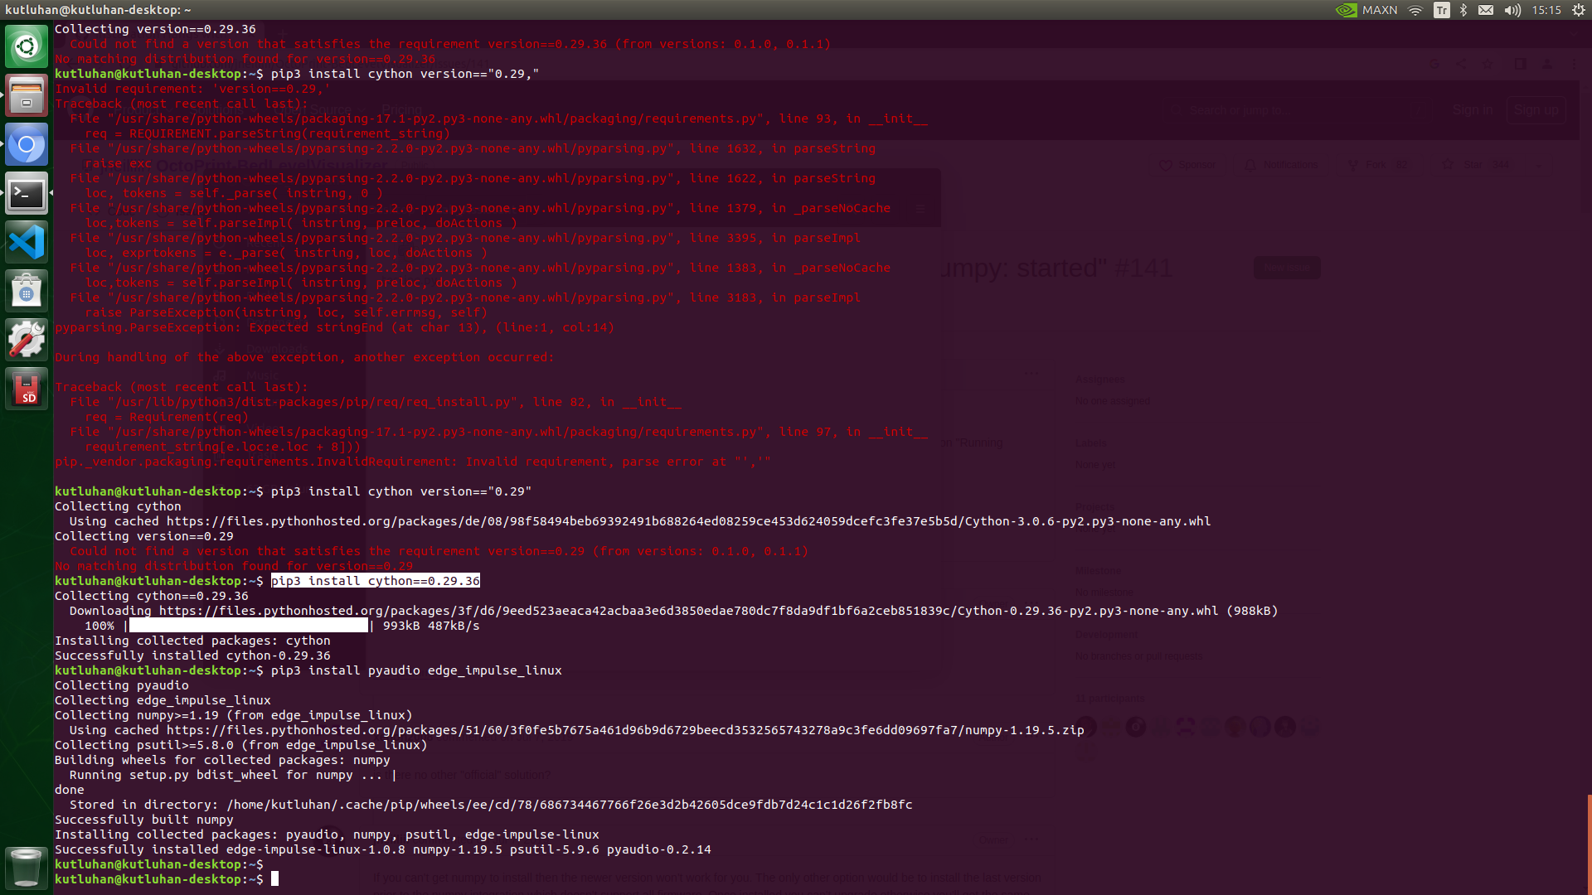Place cursor at the last terminal prompt
Image resolution: width=1592 pixels, height=895 pixels.
click(x=274, y=879)
